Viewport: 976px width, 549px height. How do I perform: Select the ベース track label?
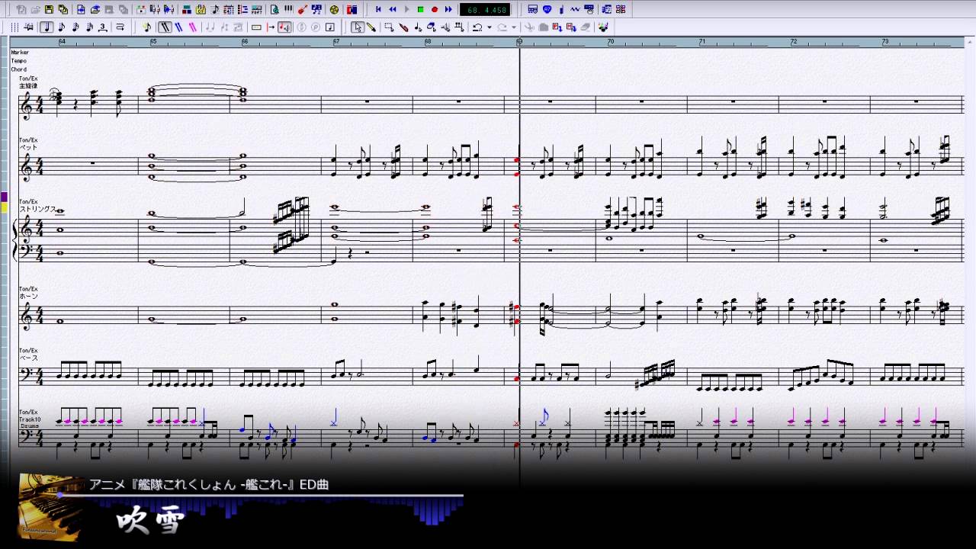pos(28,358)
